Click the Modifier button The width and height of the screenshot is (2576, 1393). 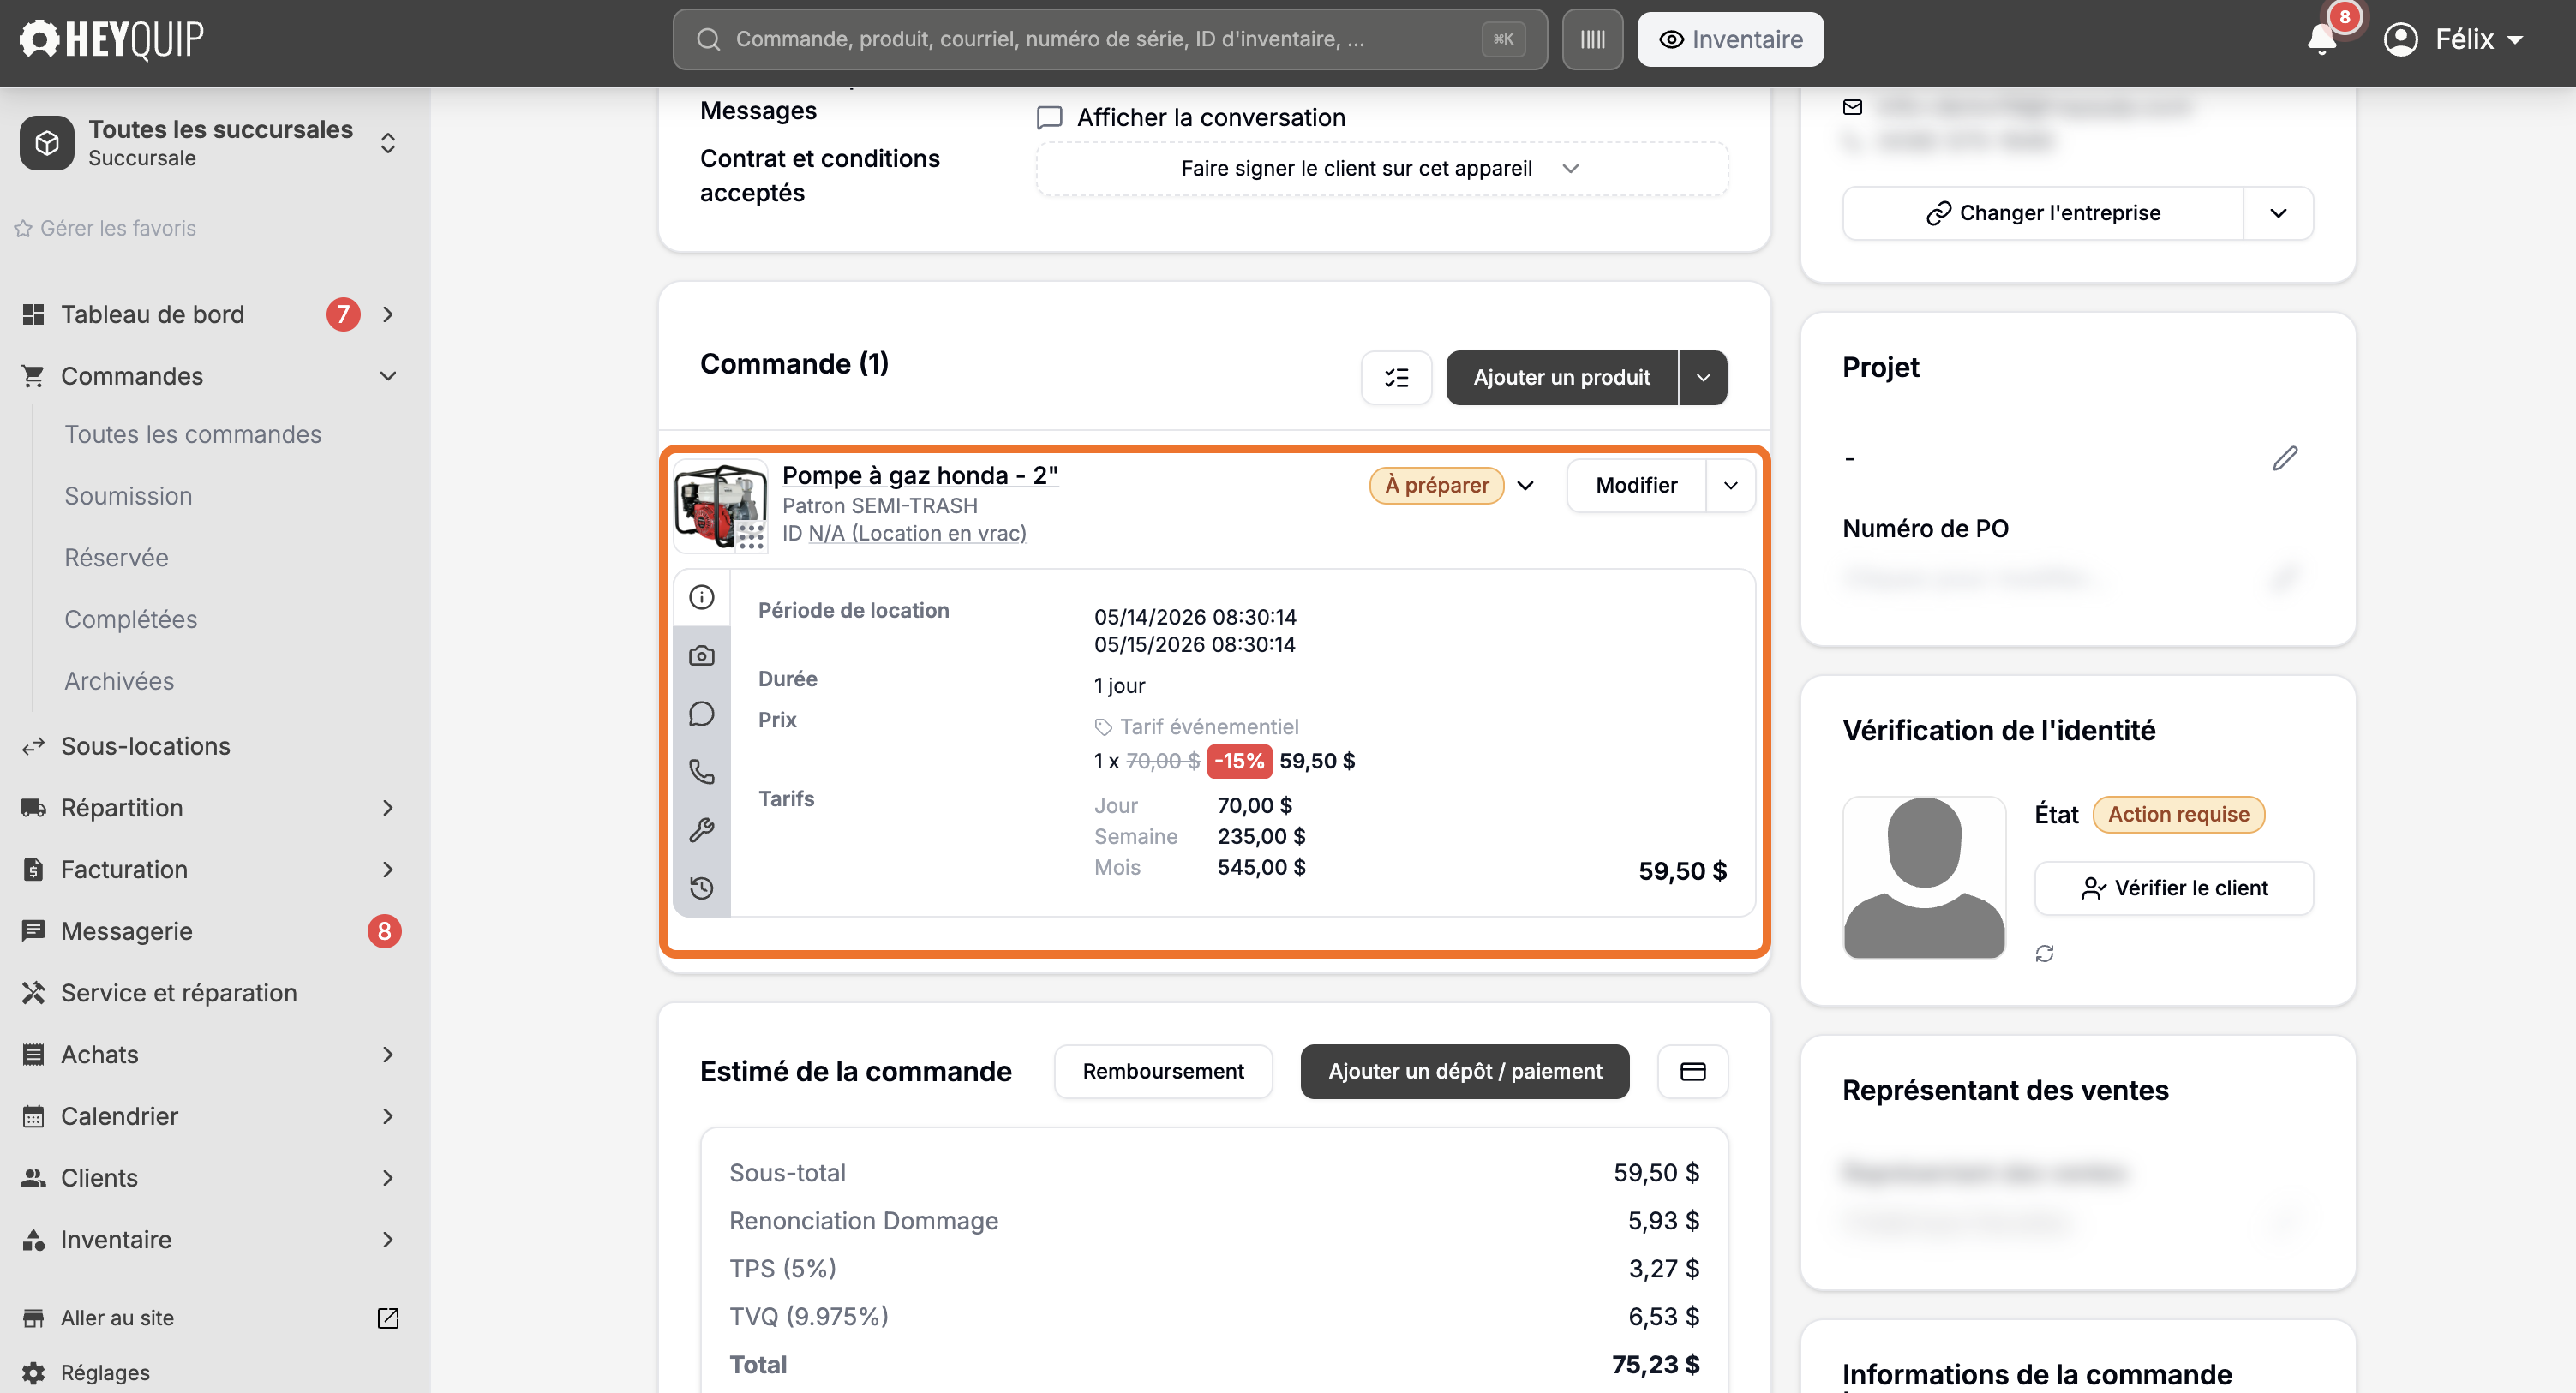tap(1636, 486)
